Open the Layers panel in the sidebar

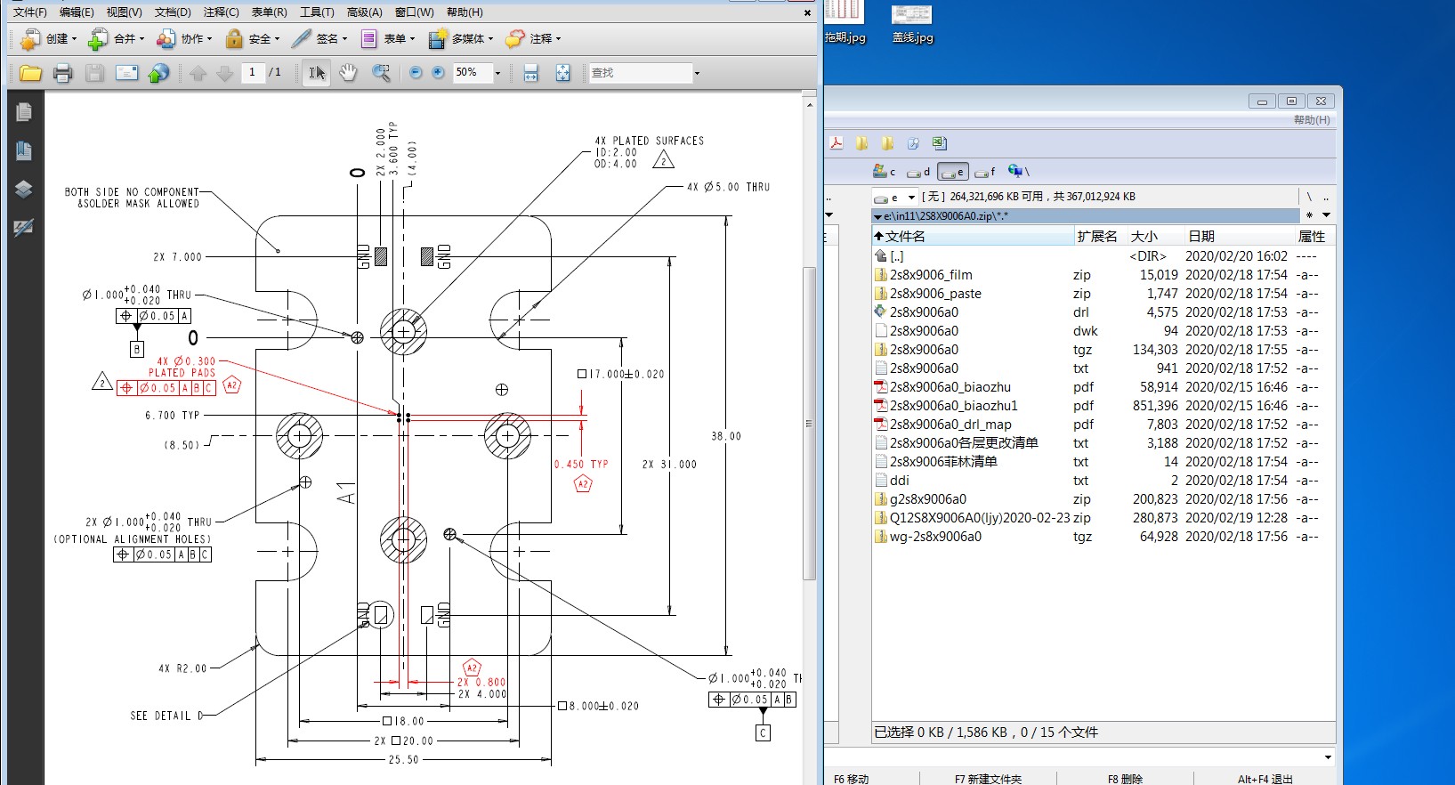click(x=24, y=189)
